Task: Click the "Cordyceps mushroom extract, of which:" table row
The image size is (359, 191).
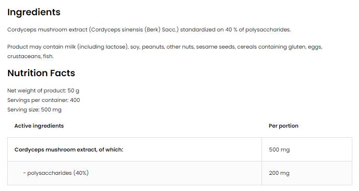Action: (x=69, y=150)
